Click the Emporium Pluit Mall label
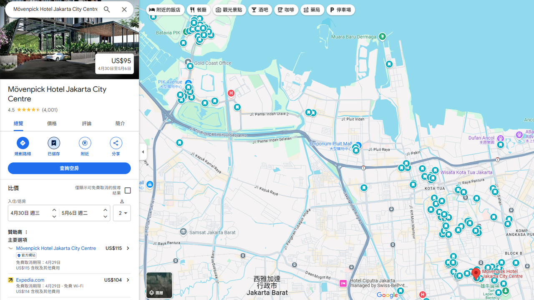The image size is (534, 300). click(x=330, y=144)
